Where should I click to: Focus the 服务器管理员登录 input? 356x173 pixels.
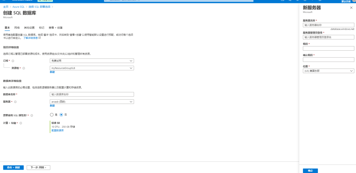(328, 37)
